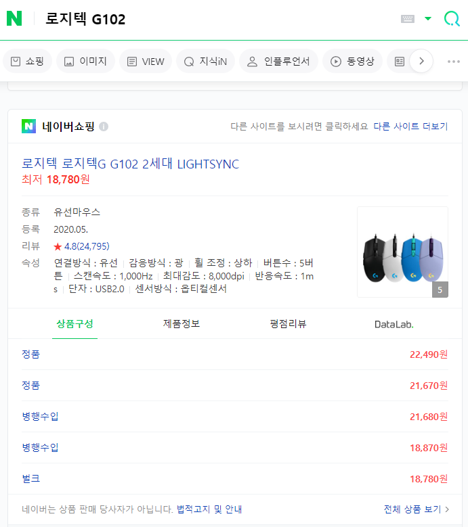Expand the search suggestions dropdown arrow

428,18
